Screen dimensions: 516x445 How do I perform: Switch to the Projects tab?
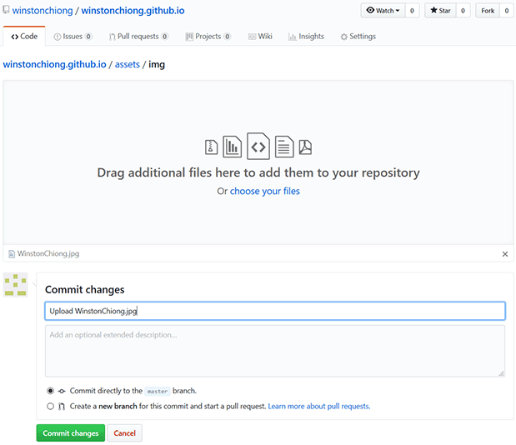(208, 36)
